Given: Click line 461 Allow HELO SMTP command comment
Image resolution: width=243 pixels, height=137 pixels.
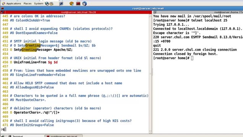Looking at the screenshot, I should tap(66, 83).
